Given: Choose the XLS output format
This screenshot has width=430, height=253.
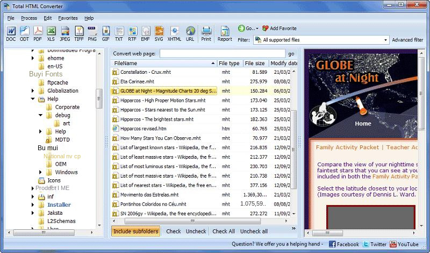Looking at the screenshot, I should pyautogui.click(x=51, y=33).
